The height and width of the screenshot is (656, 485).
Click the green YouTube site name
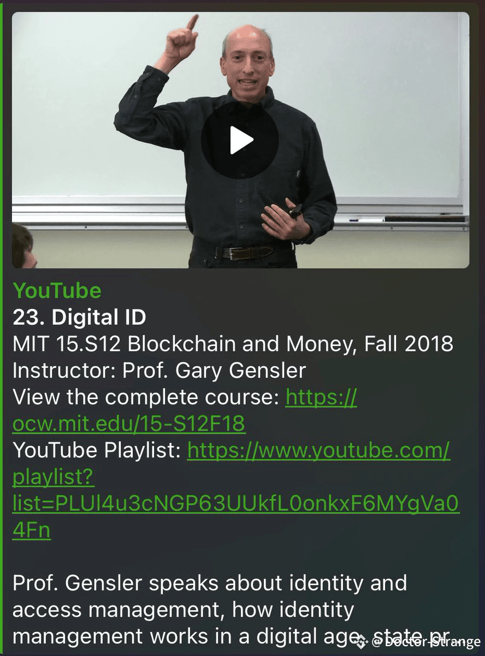[57, 290]
